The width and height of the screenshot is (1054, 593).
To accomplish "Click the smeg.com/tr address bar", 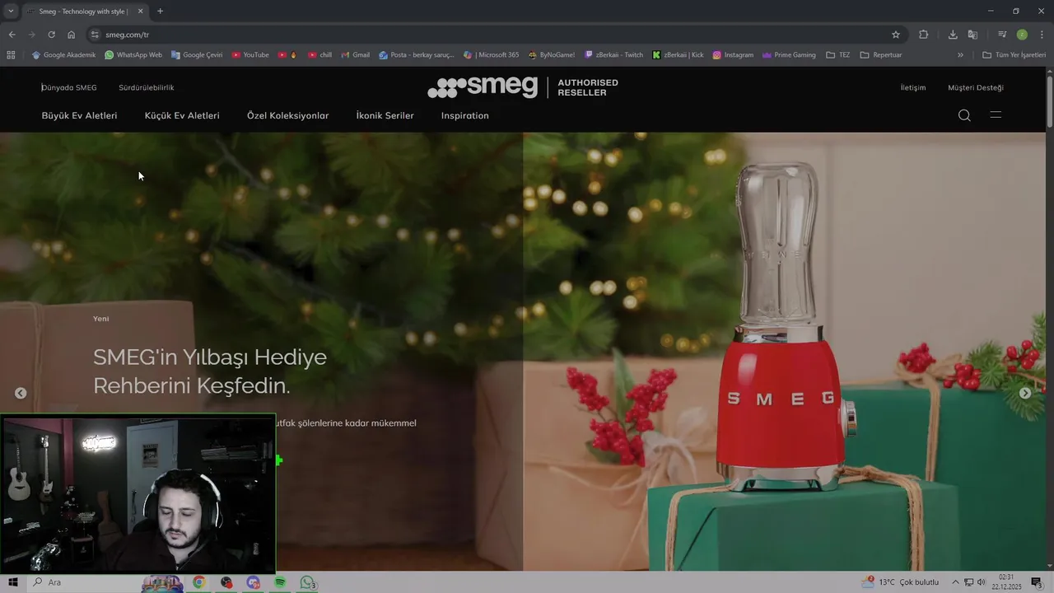I will coord(494,35).
